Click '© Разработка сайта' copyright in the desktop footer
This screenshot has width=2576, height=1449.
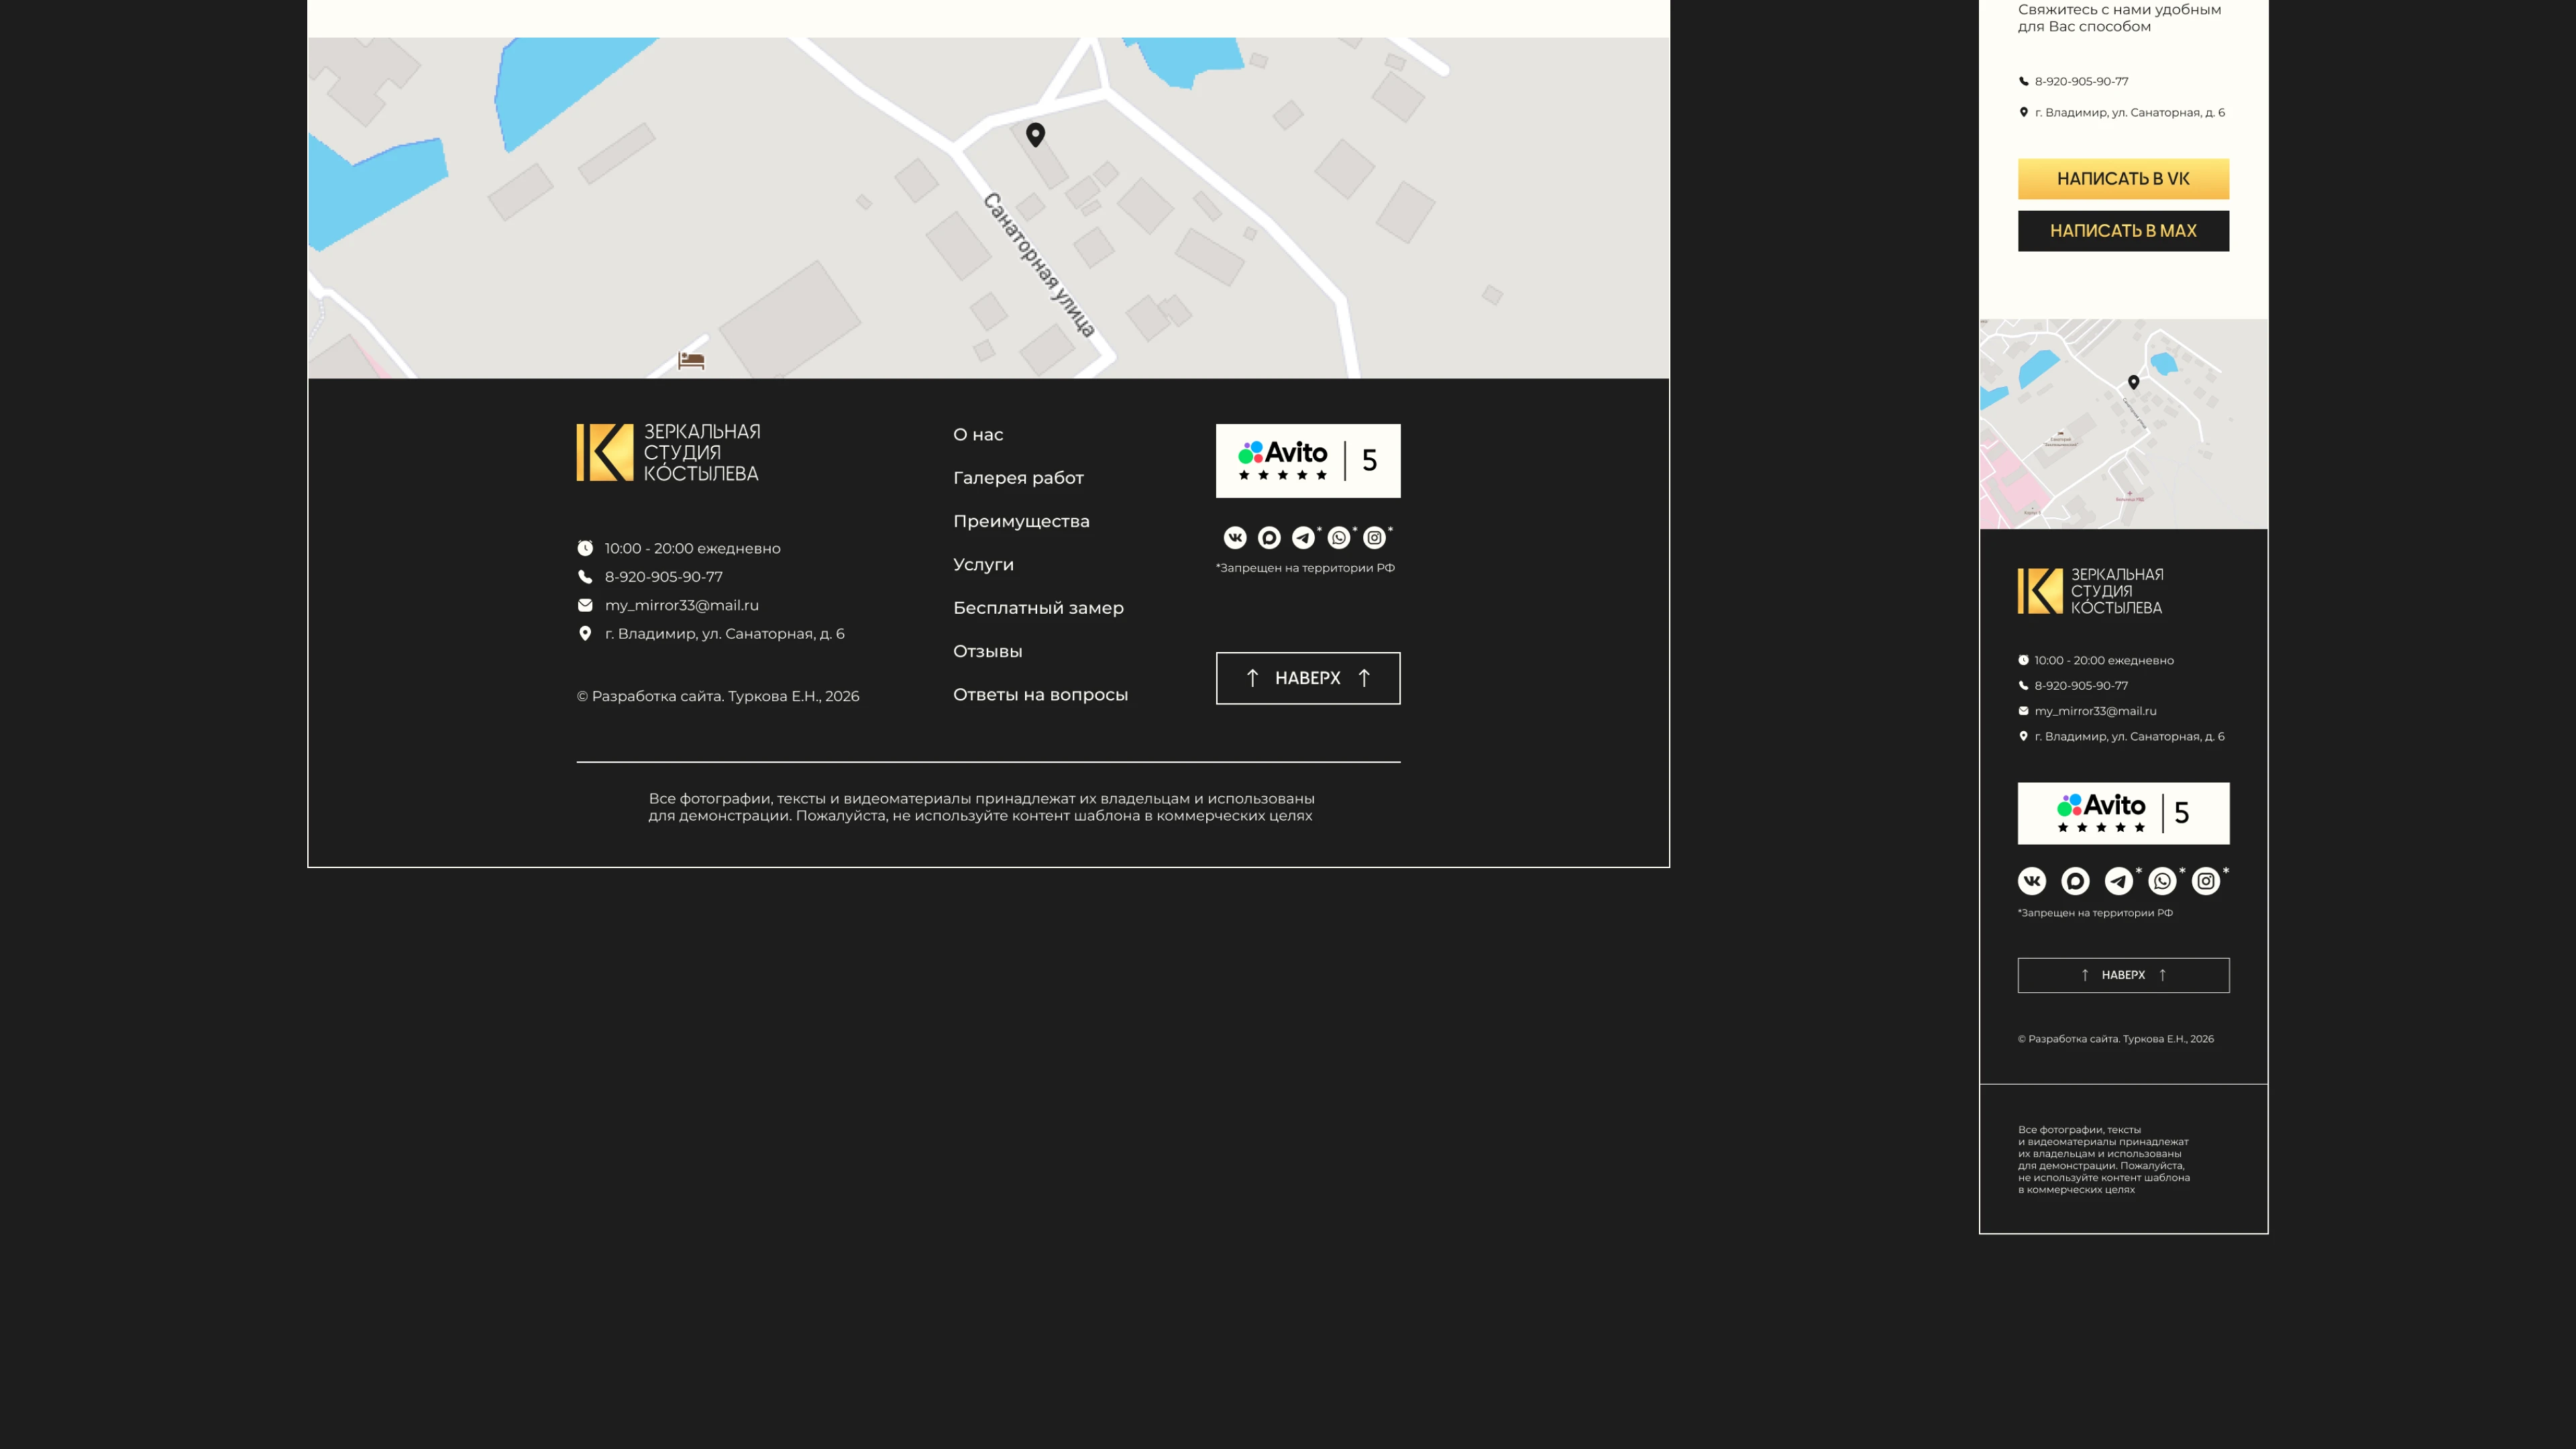tap(718, 696)
